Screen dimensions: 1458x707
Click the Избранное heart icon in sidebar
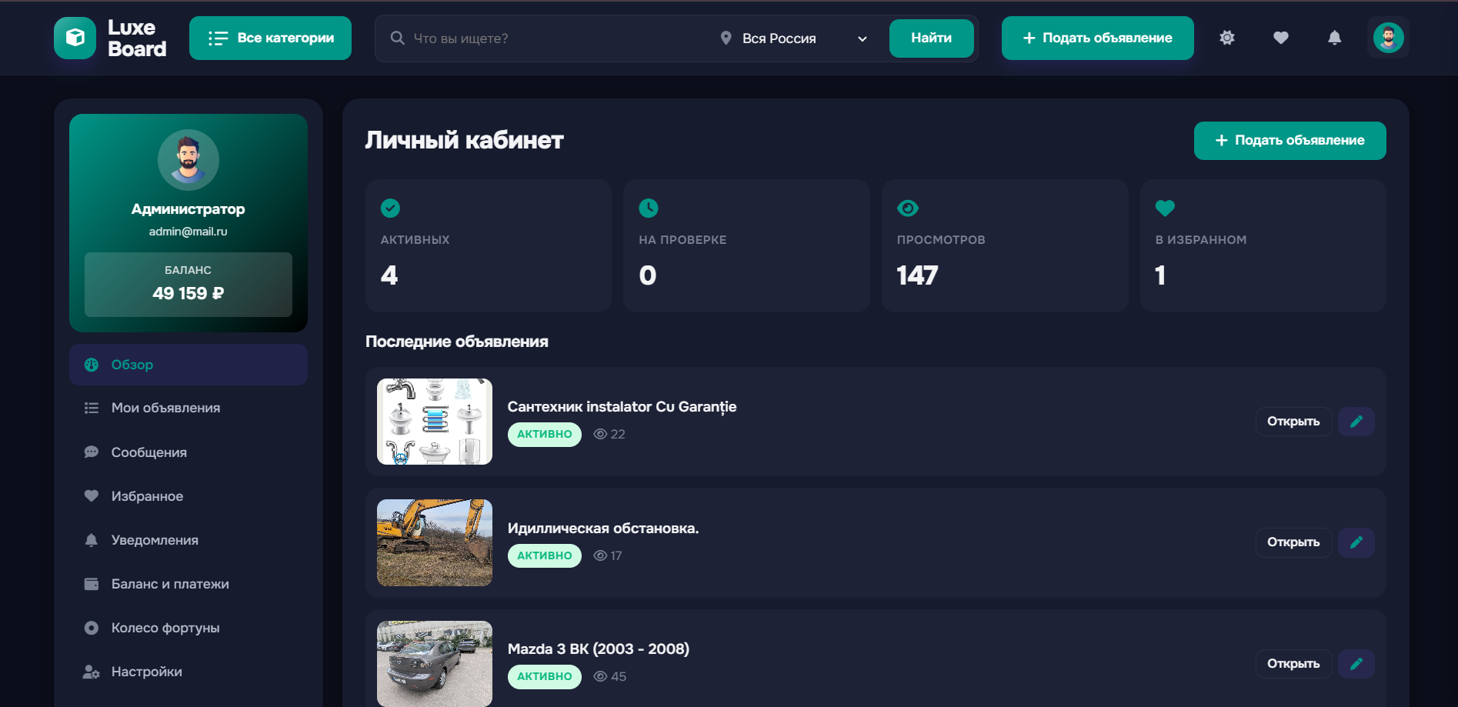92,496
